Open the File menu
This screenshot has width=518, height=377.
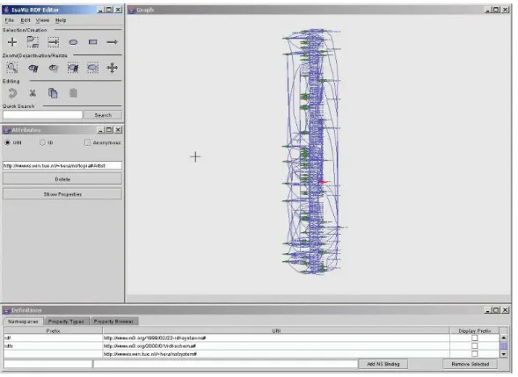[10, 20]
